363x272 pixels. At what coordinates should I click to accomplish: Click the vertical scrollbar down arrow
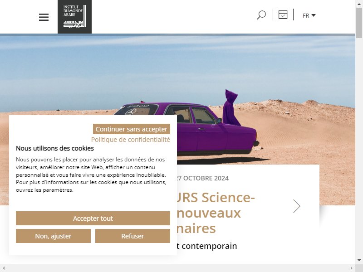click(x=359, y=260)
